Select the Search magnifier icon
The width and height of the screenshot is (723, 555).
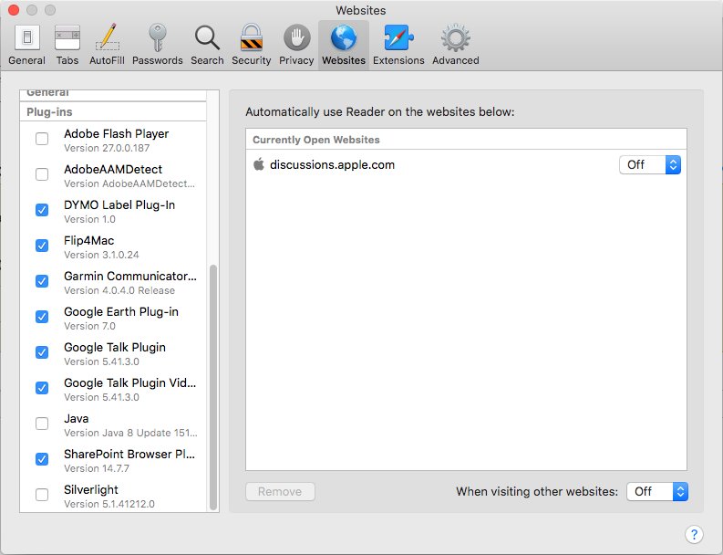pyautogui.click(x=207, y=44)
